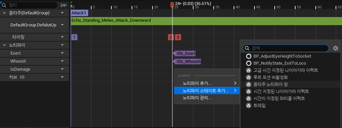Select BP_NotifyState_ExitToLoco circle icon
Viewport: 342px width, 128px height.
tap(249, 63)
